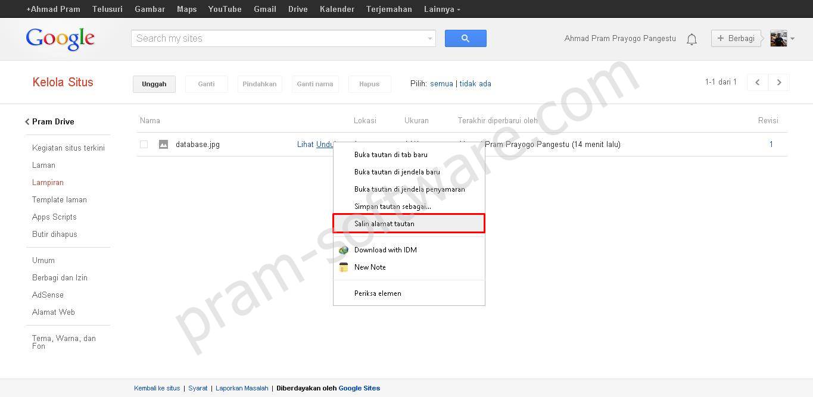Image resolution: width=813 pixels, height=397 pixels.
Task: Click Kembali ke situs footer link
Action: 157,388
